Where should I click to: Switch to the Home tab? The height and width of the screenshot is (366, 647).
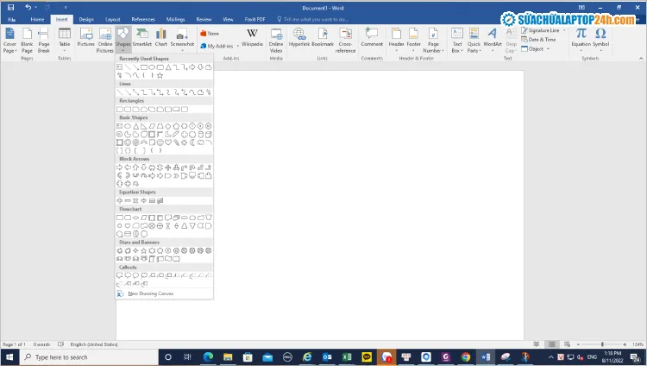(x=37, y=19)
